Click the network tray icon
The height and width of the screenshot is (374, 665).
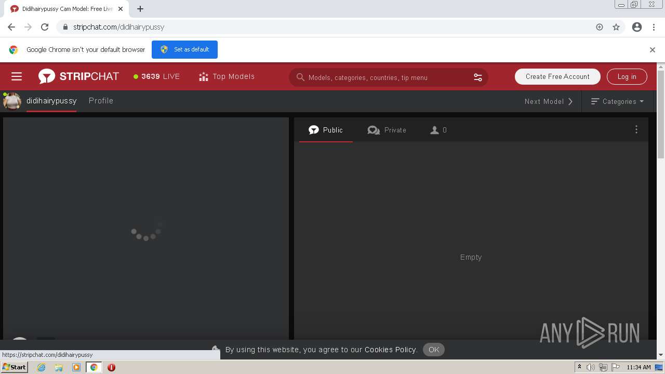(x=603, y=367)
